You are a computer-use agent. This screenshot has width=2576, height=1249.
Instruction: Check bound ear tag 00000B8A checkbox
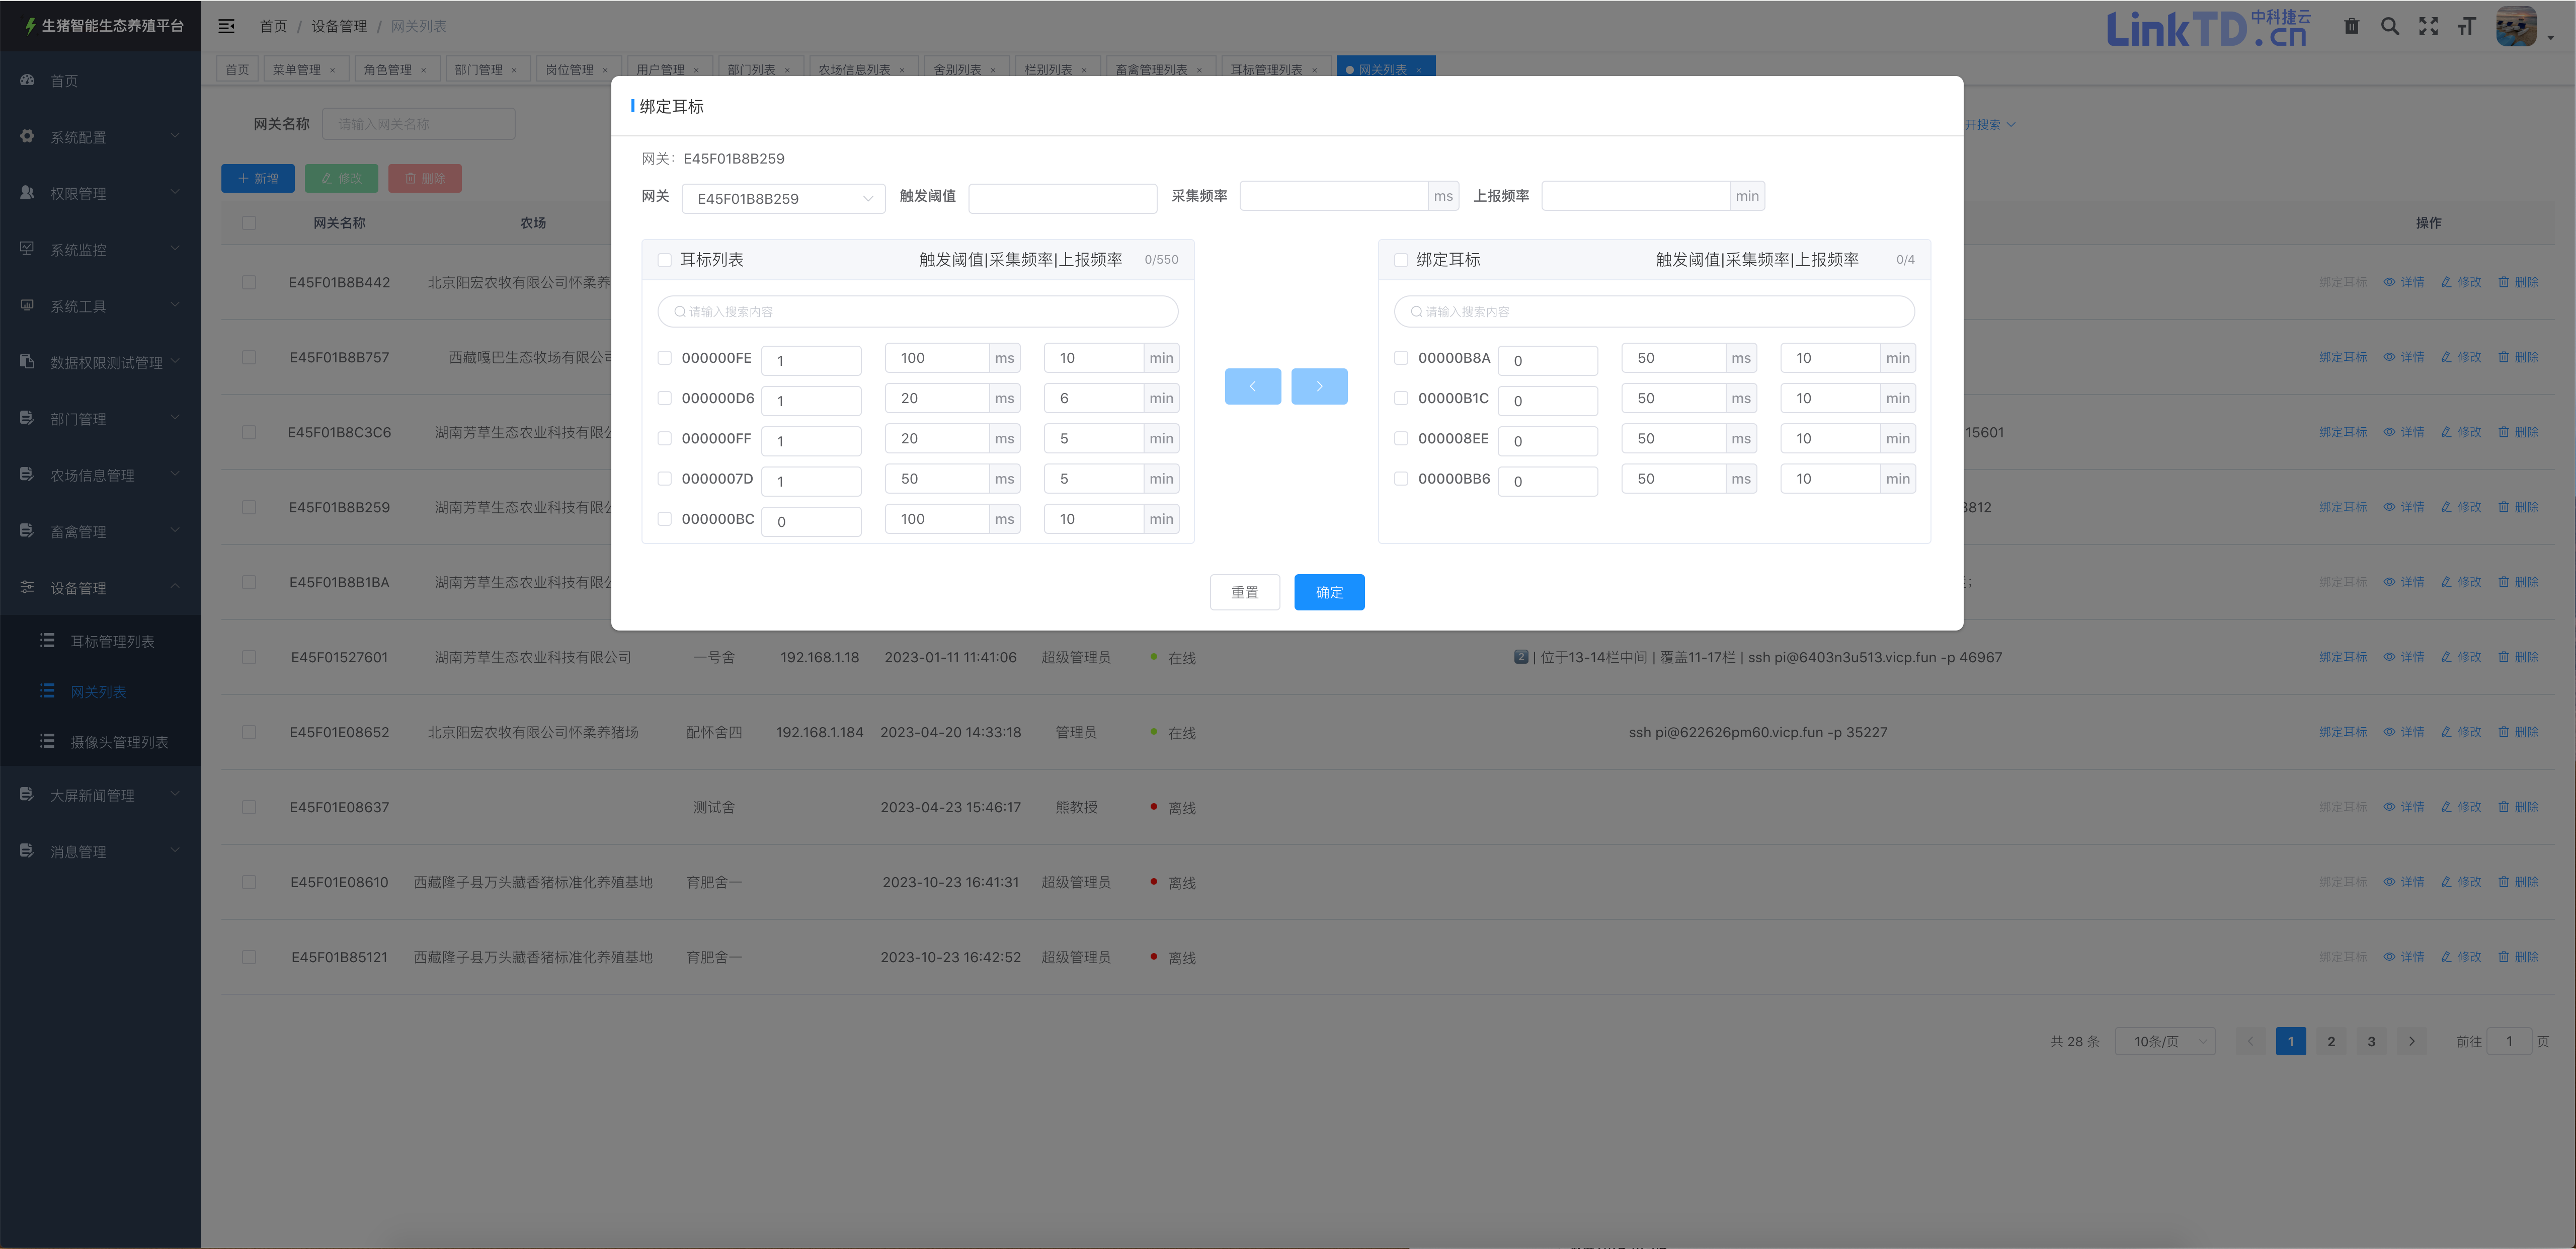pos(1401,358)
